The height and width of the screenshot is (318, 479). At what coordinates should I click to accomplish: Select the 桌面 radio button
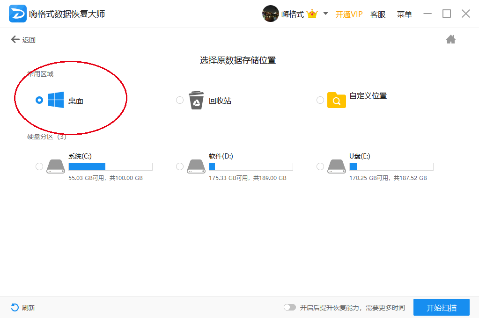coord(39,100)
